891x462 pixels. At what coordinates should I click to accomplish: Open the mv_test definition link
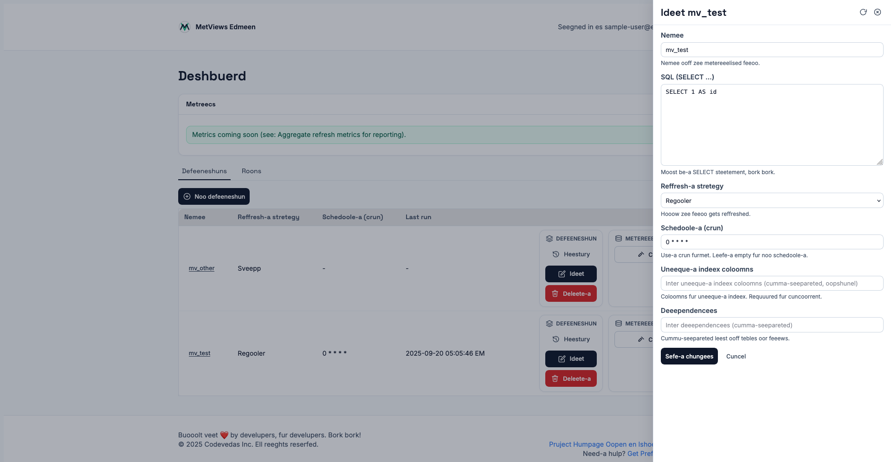200,353
